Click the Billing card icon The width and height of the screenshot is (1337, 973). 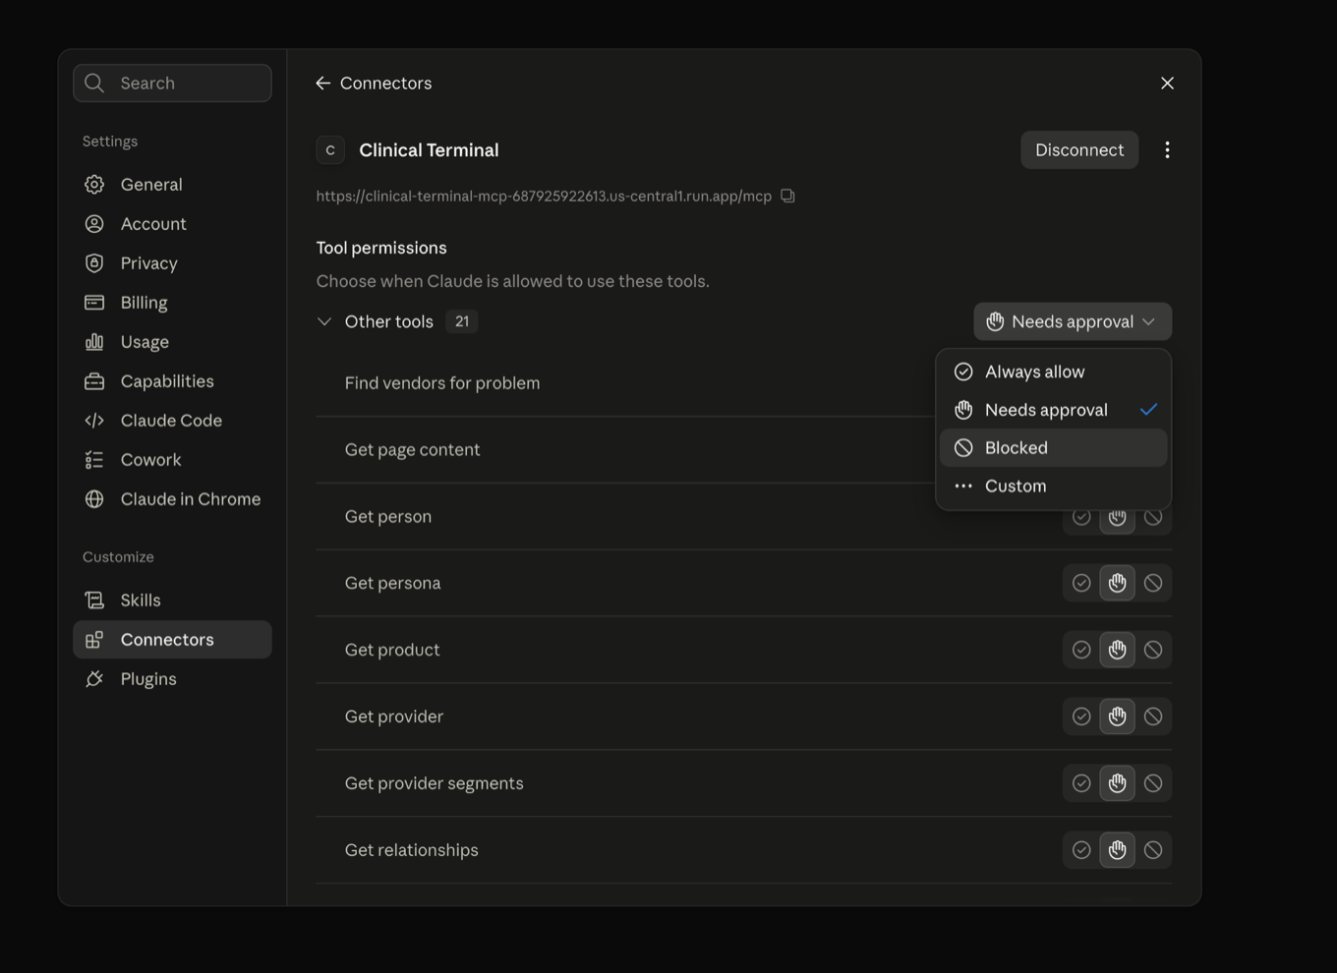pos(94,302)
